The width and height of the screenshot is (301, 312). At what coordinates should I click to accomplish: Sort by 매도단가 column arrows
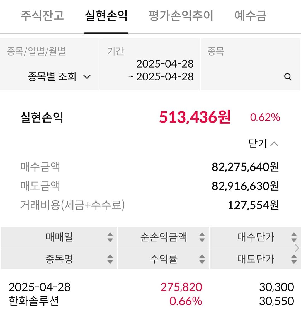tap(293, 259)
